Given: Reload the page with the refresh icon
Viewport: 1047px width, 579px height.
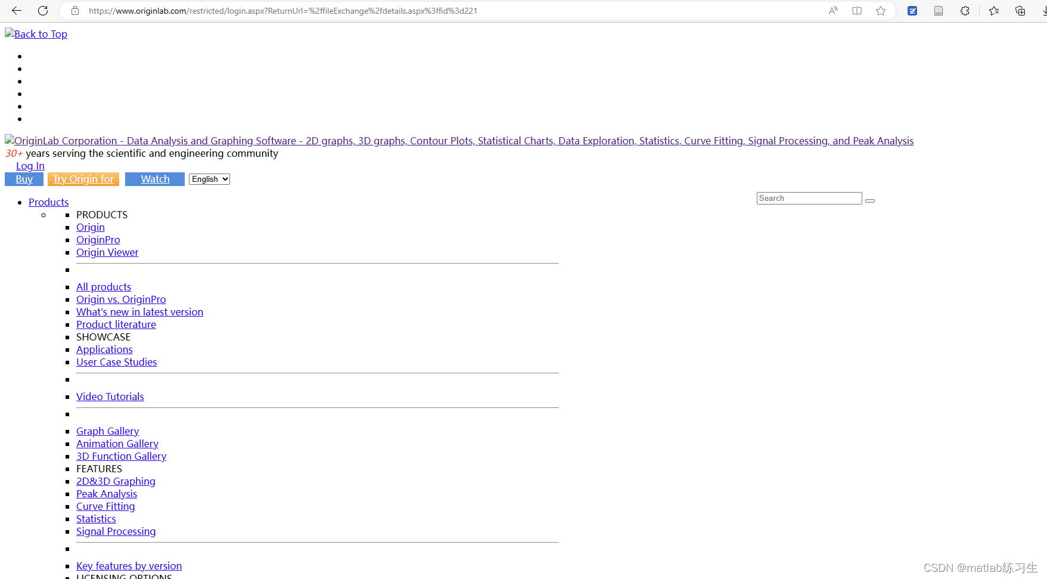Looking at the screenshot, I should pyautogui.click(x=43, y=11).
